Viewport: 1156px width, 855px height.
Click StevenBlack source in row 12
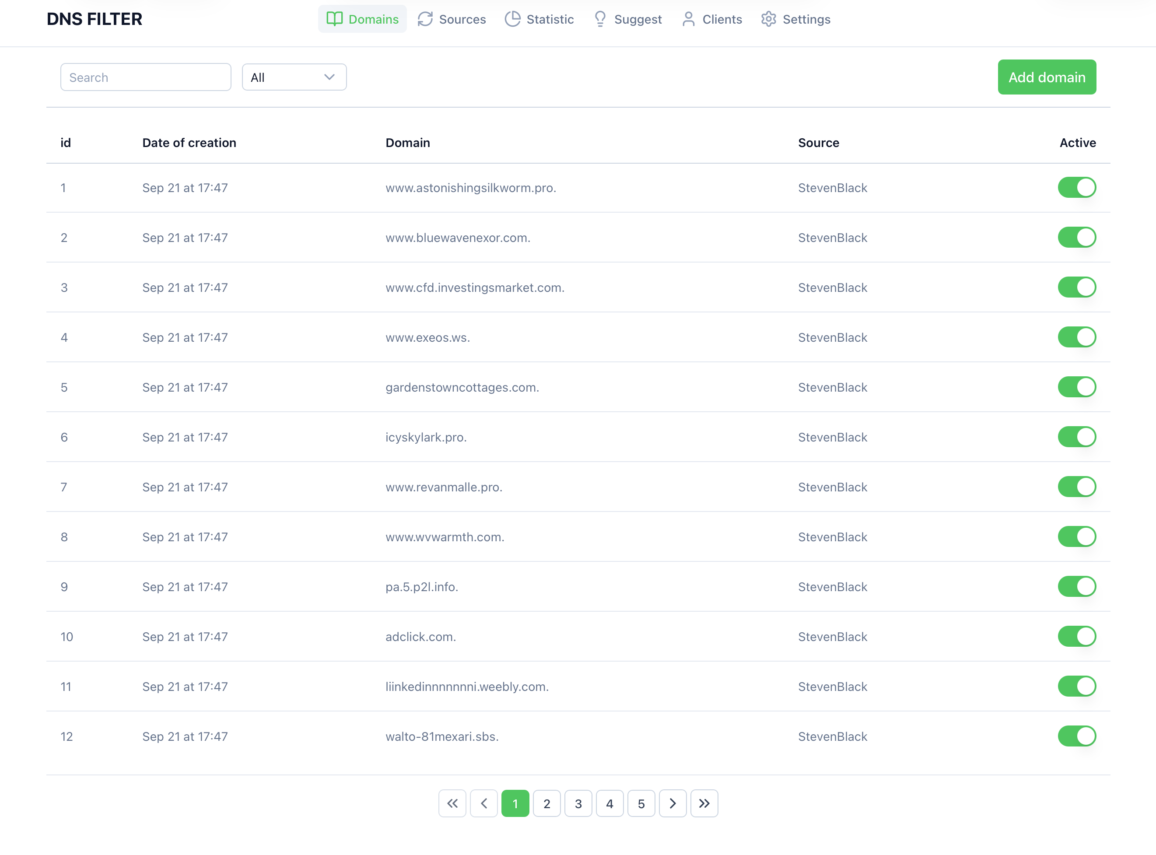[x=833, y=736]
